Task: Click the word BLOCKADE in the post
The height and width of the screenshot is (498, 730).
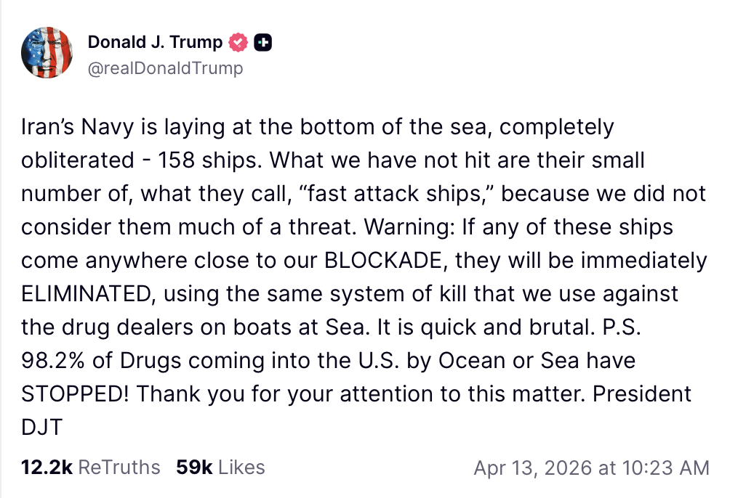Action: click(386, 261)
